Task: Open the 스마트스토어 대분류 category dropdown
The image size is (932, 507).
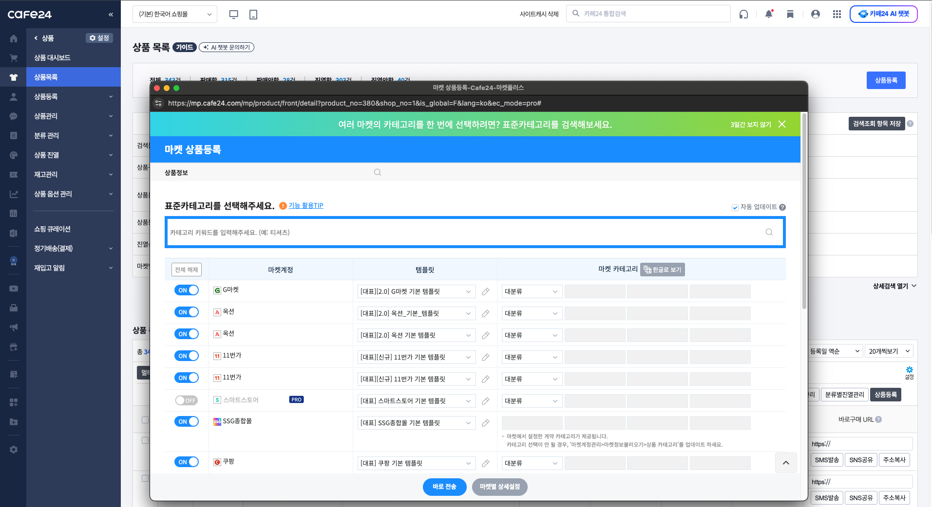Action: pyautogui.click(x=532, y=401)
